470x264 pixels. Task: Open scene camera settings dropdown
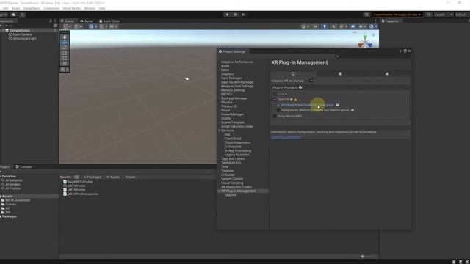(362, 26)
